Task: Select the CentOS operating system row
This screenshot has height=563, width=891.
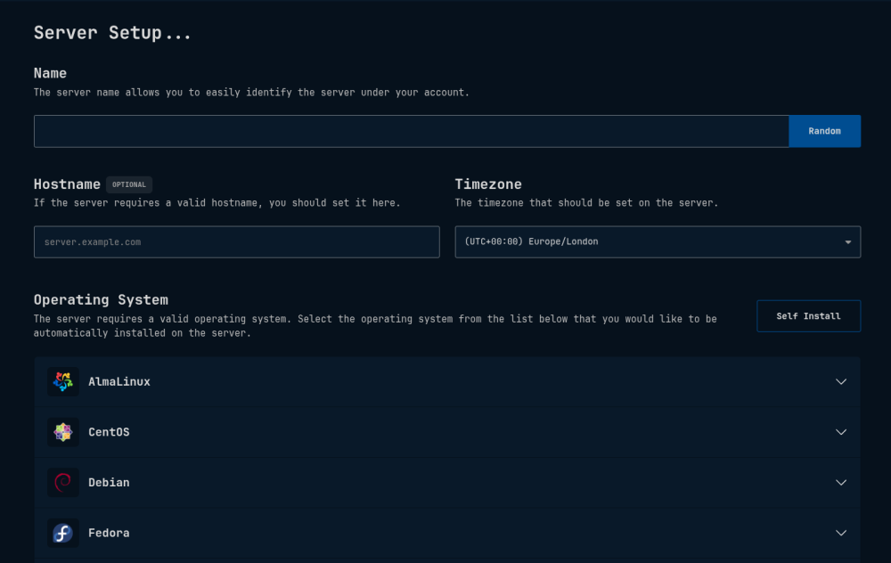Action: click(x=446, y=432)
